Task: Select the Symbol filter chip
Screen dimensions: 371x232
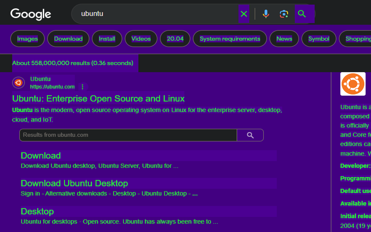Action: point(319,39)
